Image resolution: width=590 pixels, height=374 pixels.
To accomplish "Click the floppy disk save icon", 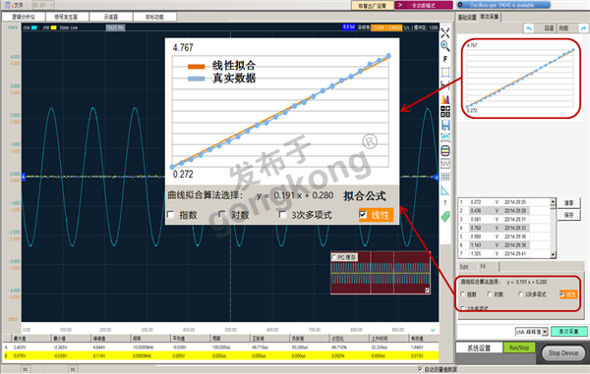I will (x=445, y=125).
